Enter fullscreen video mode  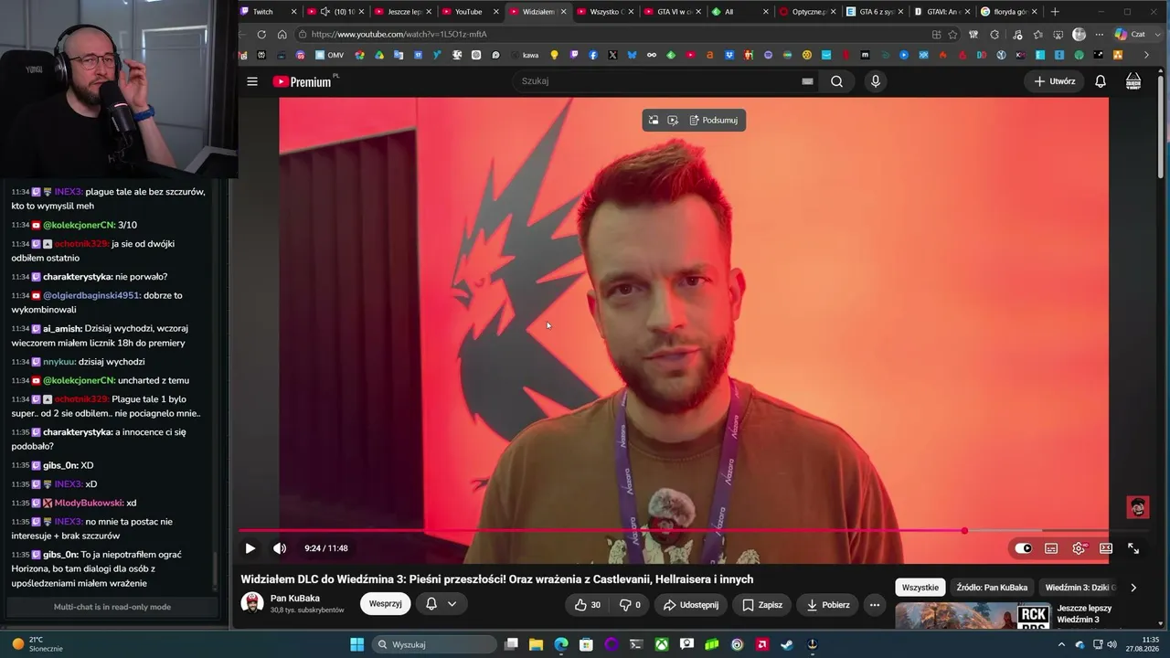pos(1133,548)
